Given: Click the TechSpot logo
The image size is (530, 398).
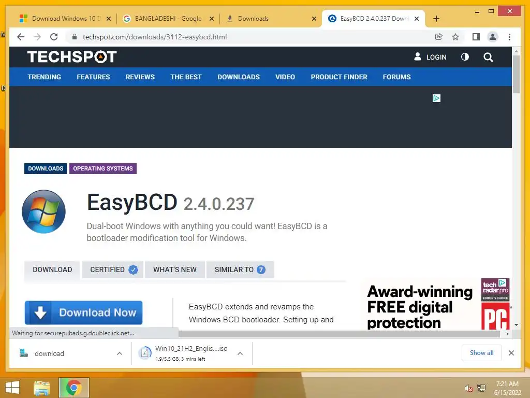Looking at the screenshot, I should 72,57.
